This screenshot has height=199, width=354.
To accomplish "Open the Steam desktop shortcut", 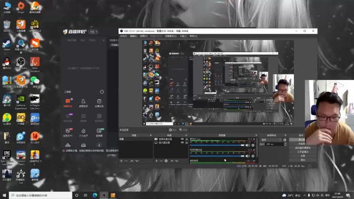I will pos(7,45).
